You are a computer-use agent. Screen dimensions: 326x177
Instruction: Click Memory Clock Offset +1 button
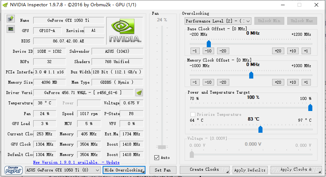tap(306, 82)
